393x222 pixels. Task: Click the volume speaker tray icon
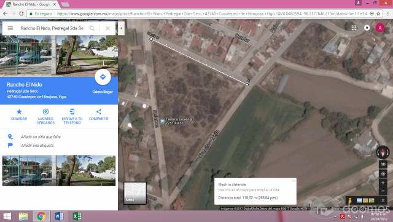click(362, 216)
